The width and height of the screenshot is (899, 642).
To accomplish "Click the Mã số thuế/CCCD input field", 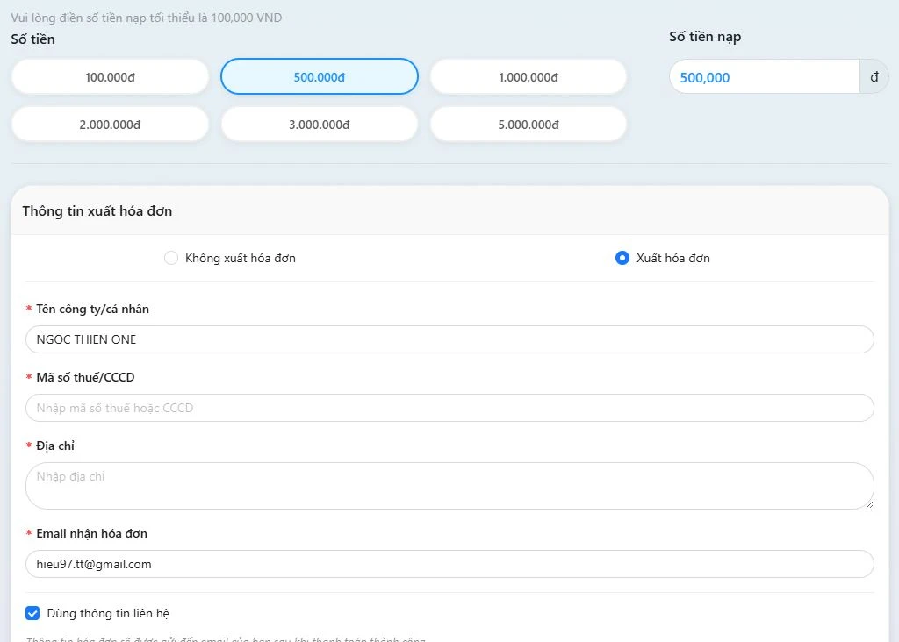I will pyautogui.click(x=449, y=408).
